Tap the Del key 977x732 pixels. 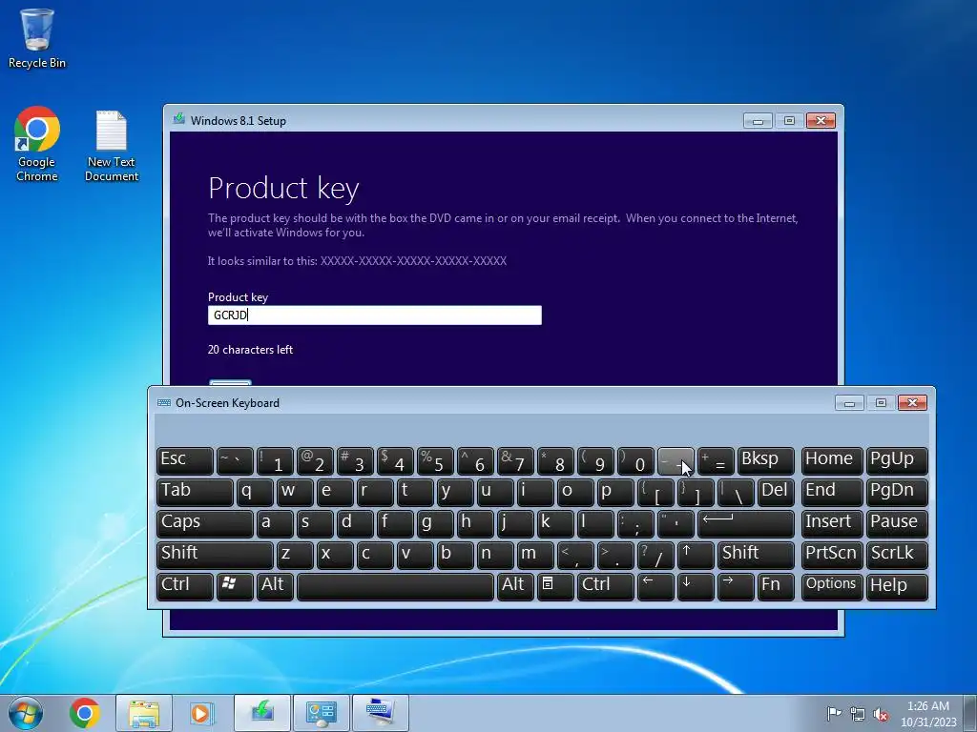tap(776, 492)
